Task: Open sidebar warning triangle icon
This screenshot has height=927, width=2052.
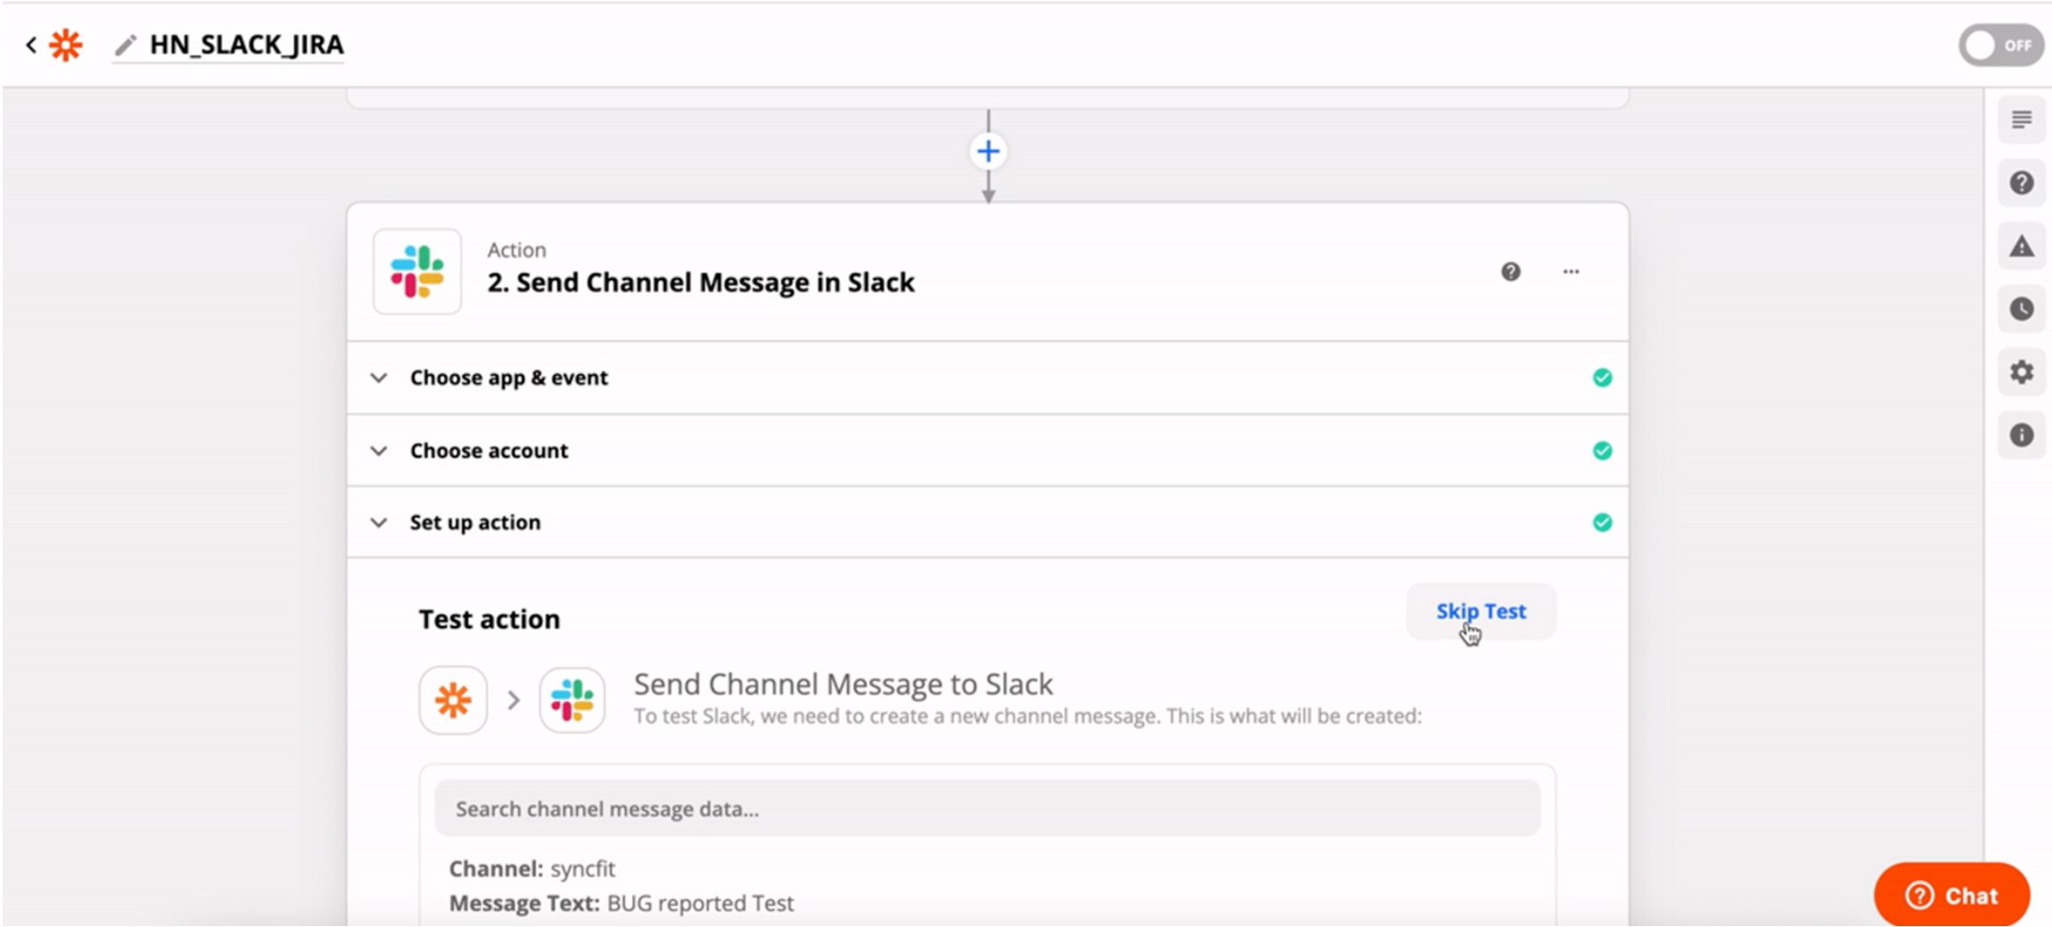Action: 2021,246
